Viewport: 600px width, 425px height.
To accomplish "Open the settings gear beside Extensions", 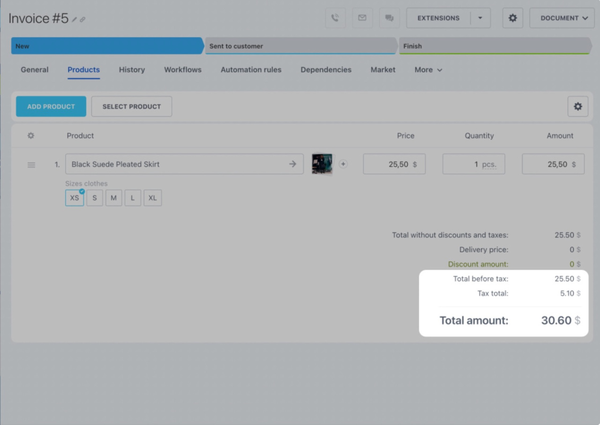I will click(512, 18).
